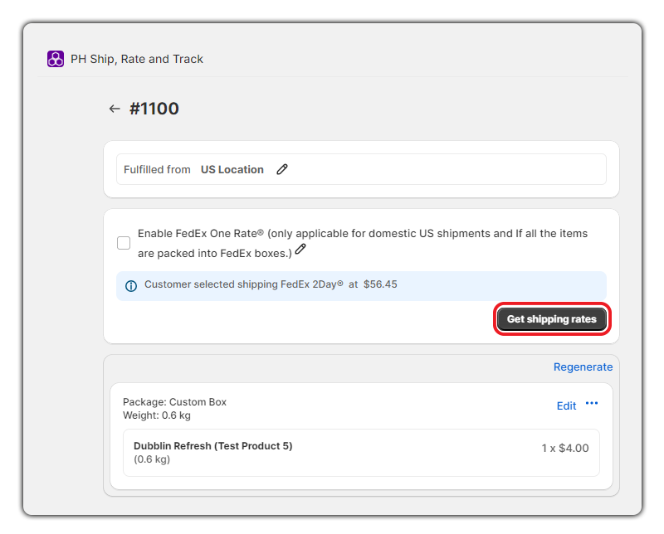Enable the FedEx One Rate checkbox
This screenshot has height=534, width=664.
pyautogui.click(x=124, y=243)
